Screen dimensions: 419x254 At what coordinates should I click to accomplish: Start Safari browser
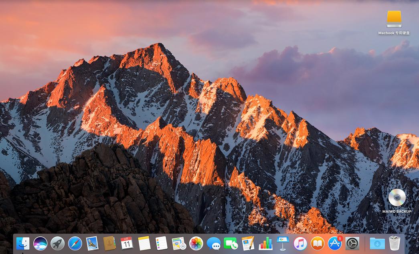tap(75, 243)
